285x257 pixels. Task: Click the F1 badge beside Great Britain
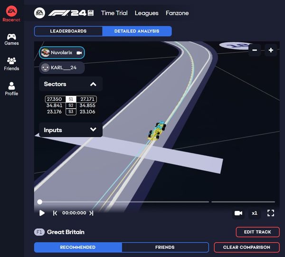coord(39,232)
